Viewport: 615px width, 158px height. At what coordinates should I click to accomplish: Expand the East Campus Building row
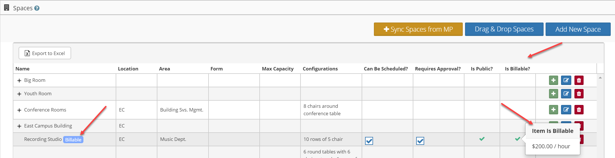[19, 126]
